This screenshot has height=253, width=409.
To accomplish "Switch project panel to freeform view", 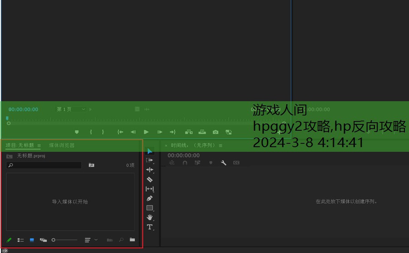I will click(x=43, y=240).
